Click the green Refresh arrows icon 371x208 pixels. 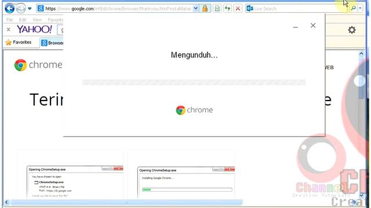pyautogui.click(x=227, y=9)
